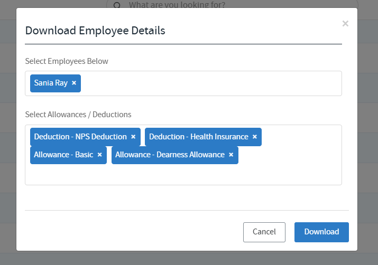Viewport: 378px width, 265px height.
Task: Click the Deduction - NPS Deduction tag text
Action: click(80, 137)
